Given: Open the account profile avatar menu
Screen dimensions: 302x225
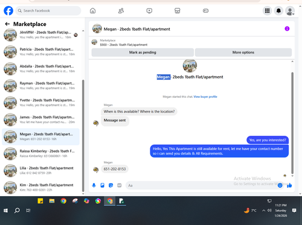Looking at the screenshot, I should point(290,11).
